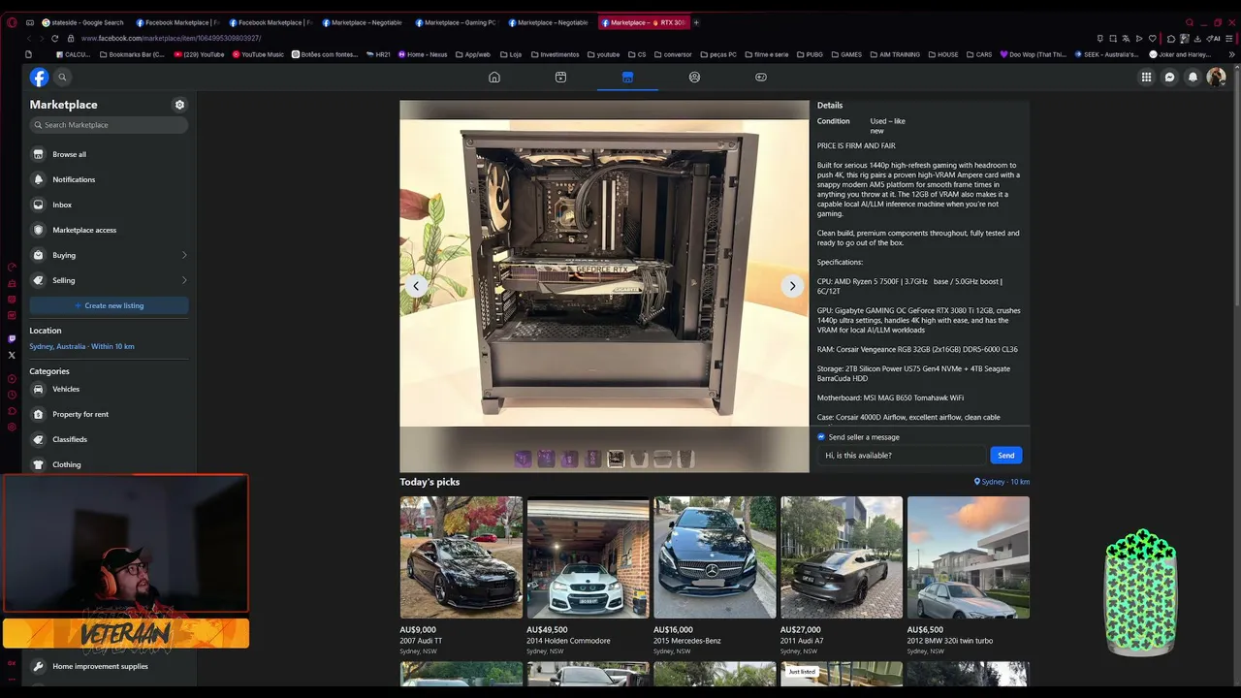Select the Marketplace icon in top navigation
Image resolution: width=1241 pixels, height=698 pixels.
click(x=627, y=77)
